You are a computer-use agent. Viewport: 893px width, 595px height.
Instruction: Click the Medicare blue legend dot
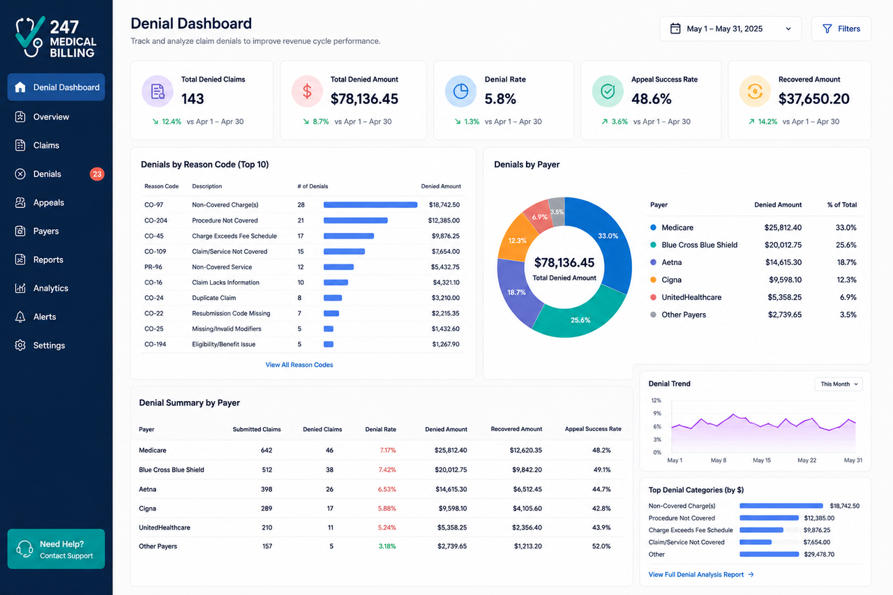(x=653, y=227)
